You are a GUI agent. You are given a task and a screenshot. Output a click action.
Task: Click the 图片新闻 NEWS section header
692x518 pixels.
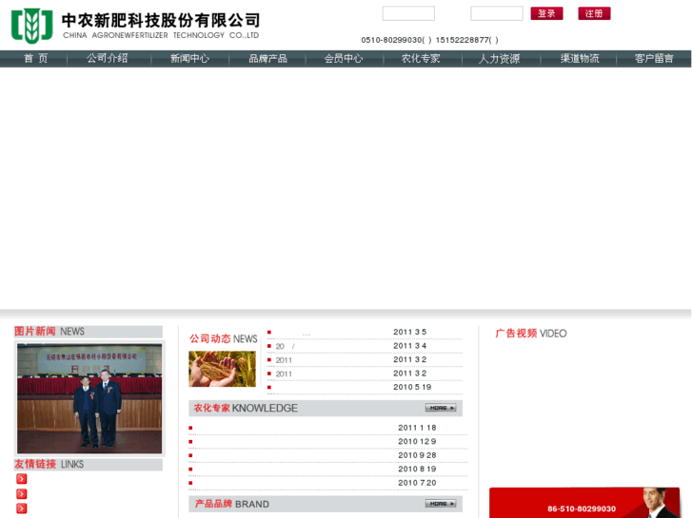(89, 332)
